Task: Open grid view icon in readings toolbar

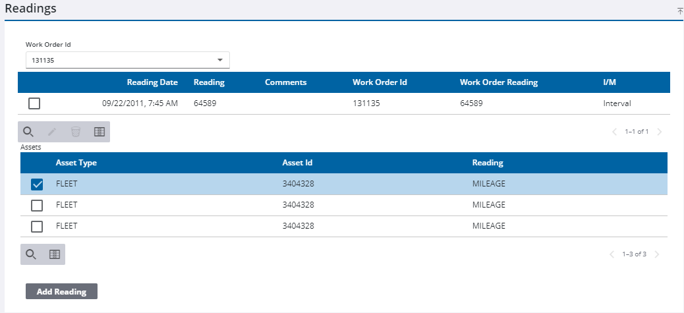Action: click(100, 132)
